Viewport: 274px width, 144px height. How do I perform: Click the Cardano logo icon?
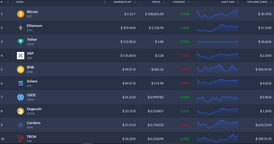pos(21,125)
